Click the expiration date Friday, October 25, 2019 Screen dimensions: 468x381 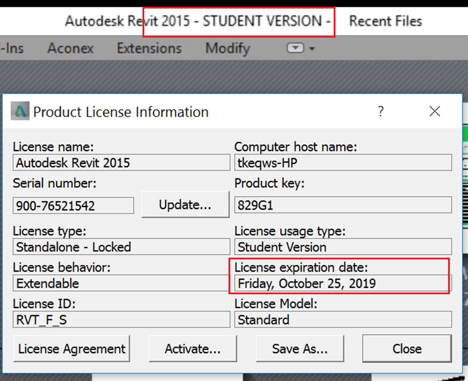click(343, 283)
